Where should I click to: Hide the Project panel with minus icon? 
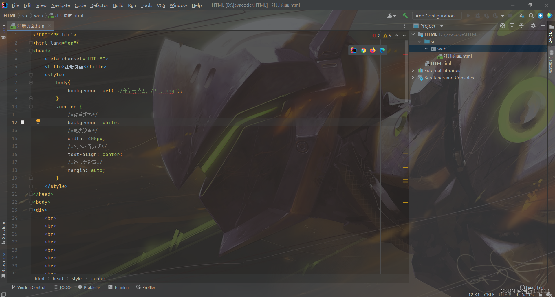tap(543, 26)
